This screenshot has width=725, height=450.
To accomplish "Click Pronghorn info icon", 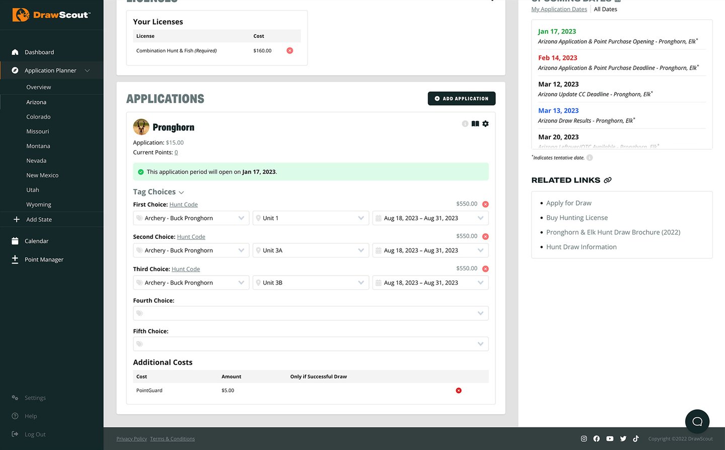I will tap(465, 123).
